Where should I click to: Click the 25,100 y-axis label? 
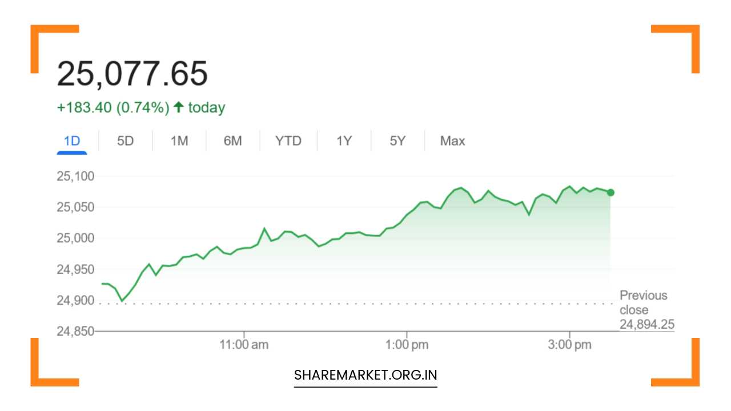click(x=75, y=176)
